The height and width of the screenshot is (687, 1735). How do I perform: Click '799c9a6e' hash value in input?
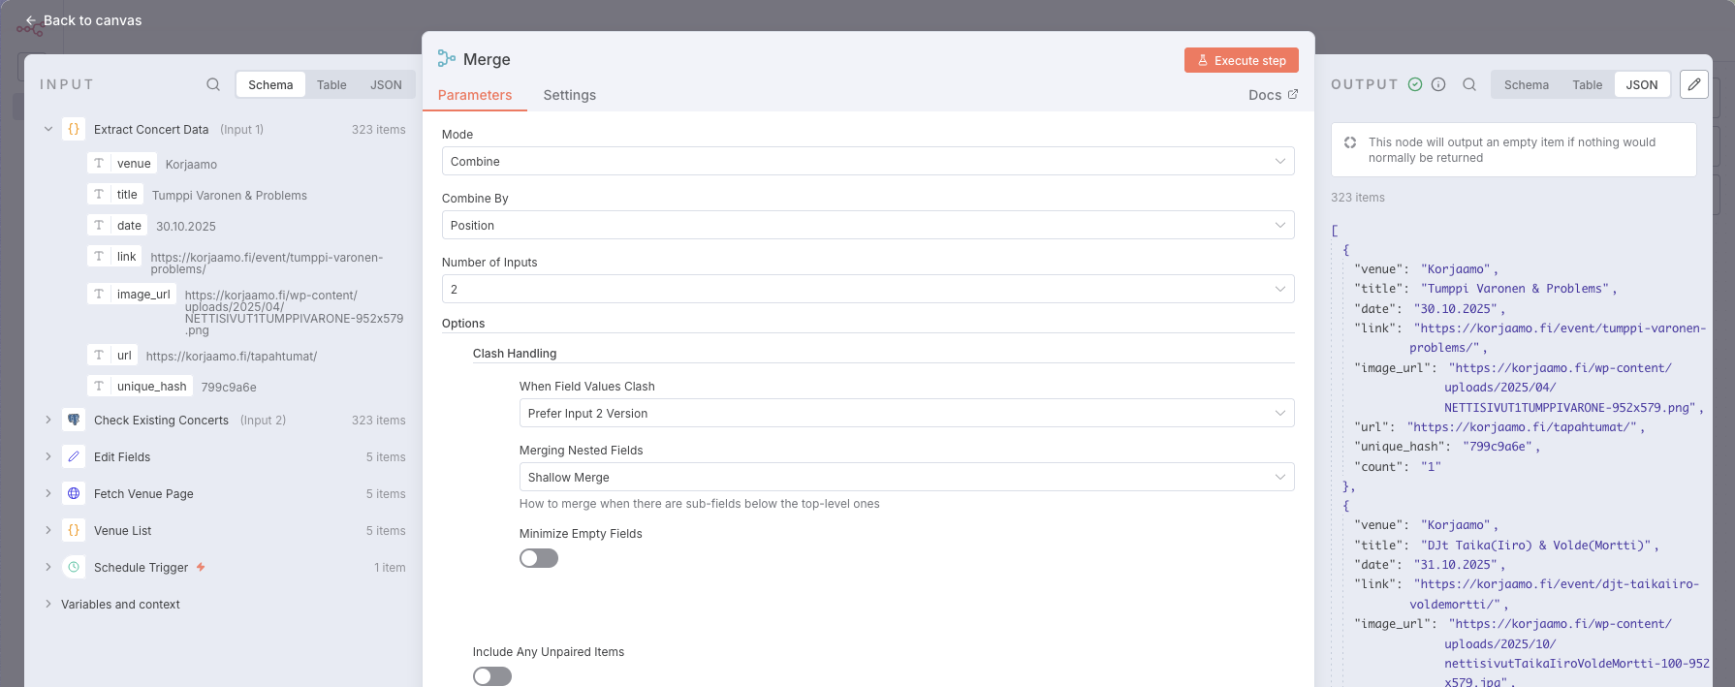(229, 387)
